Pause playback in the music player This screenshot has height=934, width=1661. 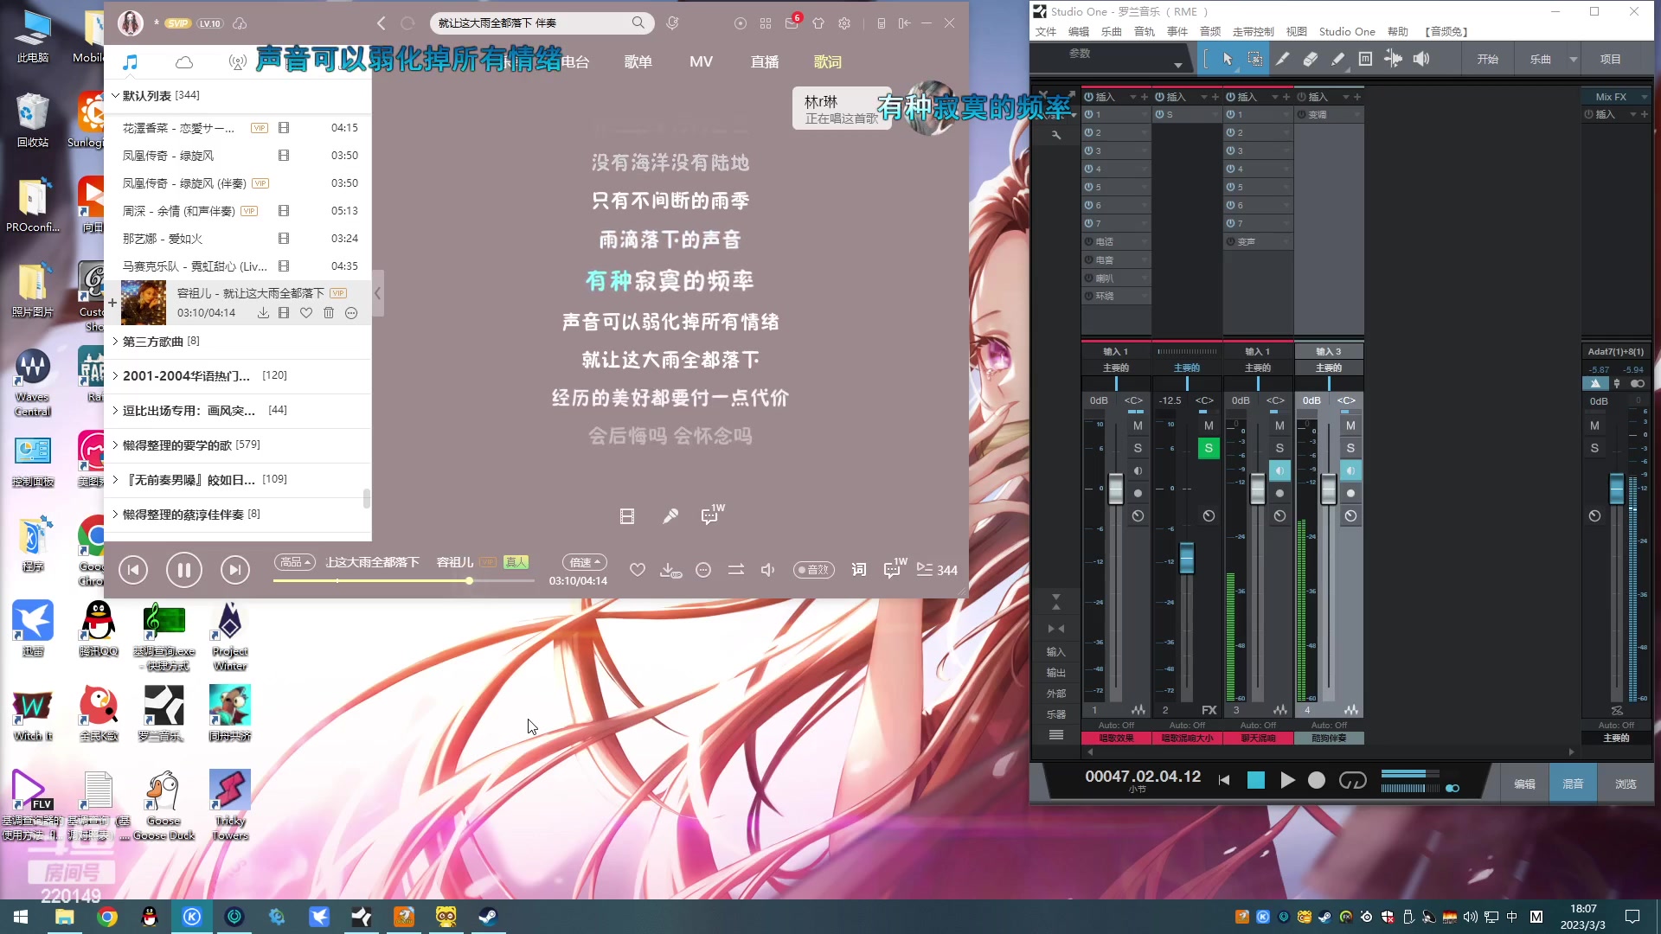(184, 570)
